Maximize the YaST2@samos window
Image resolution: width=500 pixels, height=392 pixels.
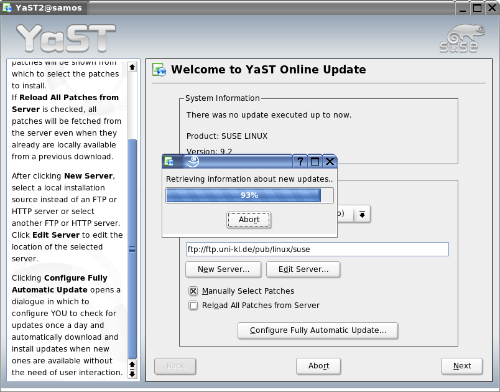pyautogui.click(x=478, y=8)
